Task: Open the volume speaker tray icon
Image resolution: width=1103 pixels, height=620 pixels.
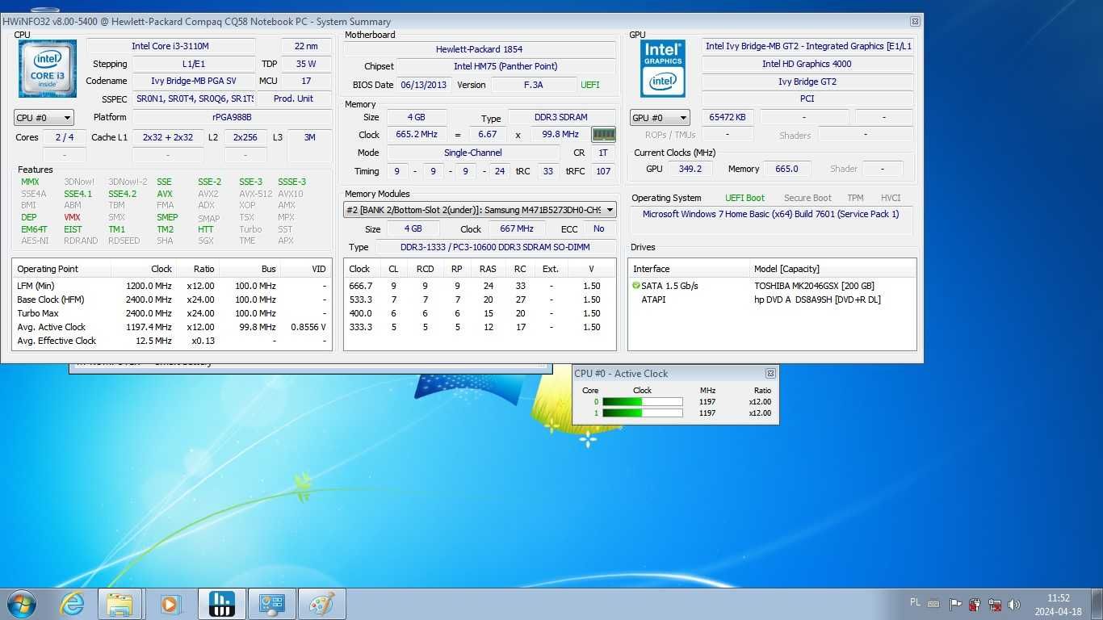Action: [x=1014, y=604]
